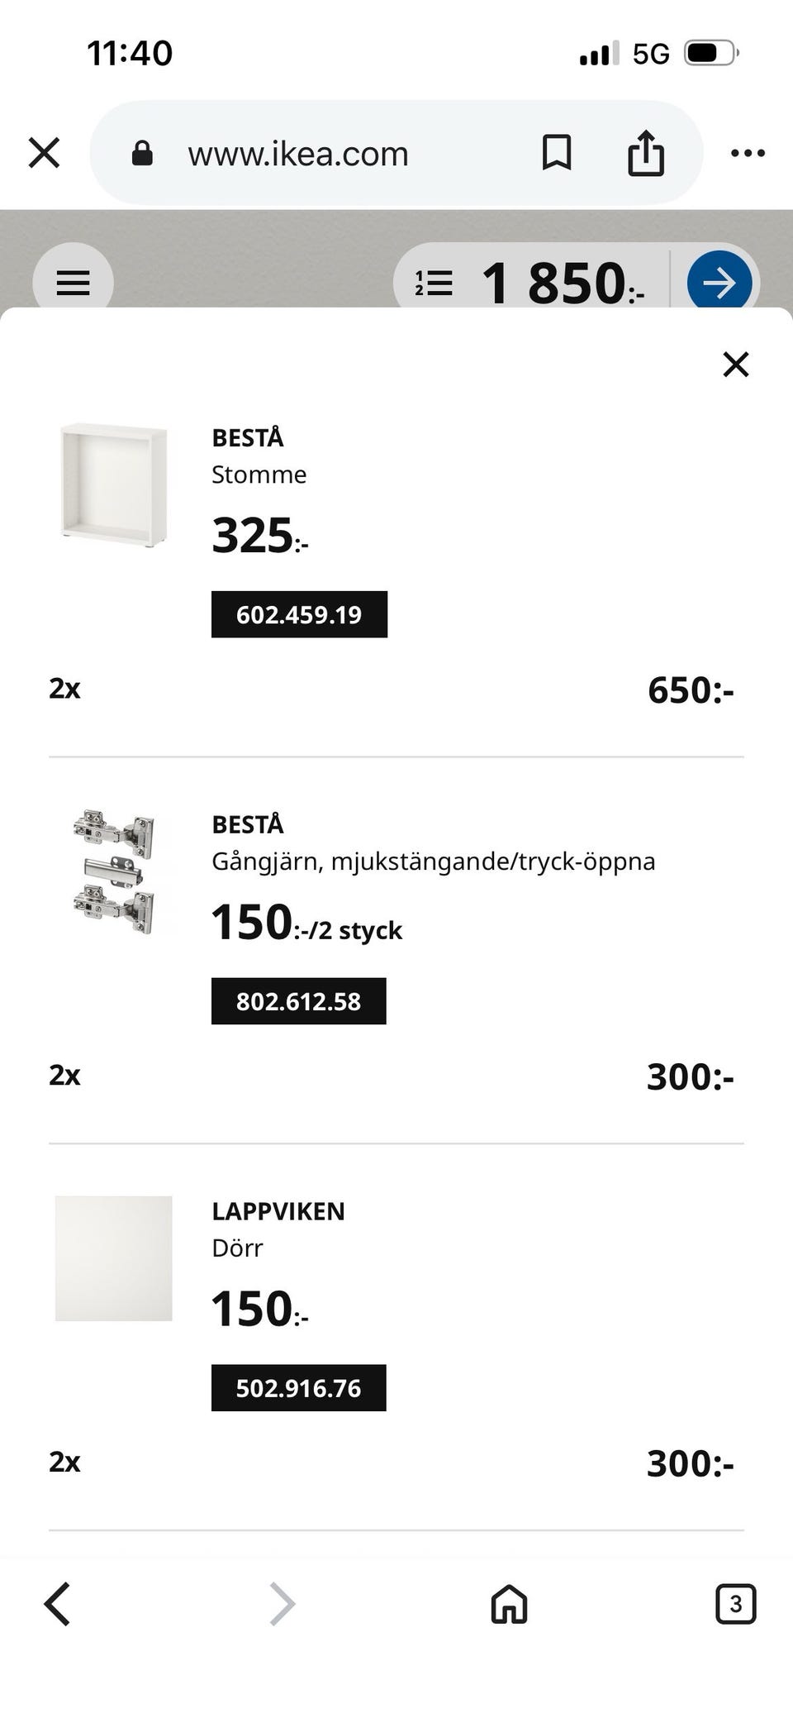Viewport: 793px width, 1718px height.
Task: Tap the share icon in address bar
Action: [x=645, y=153]
